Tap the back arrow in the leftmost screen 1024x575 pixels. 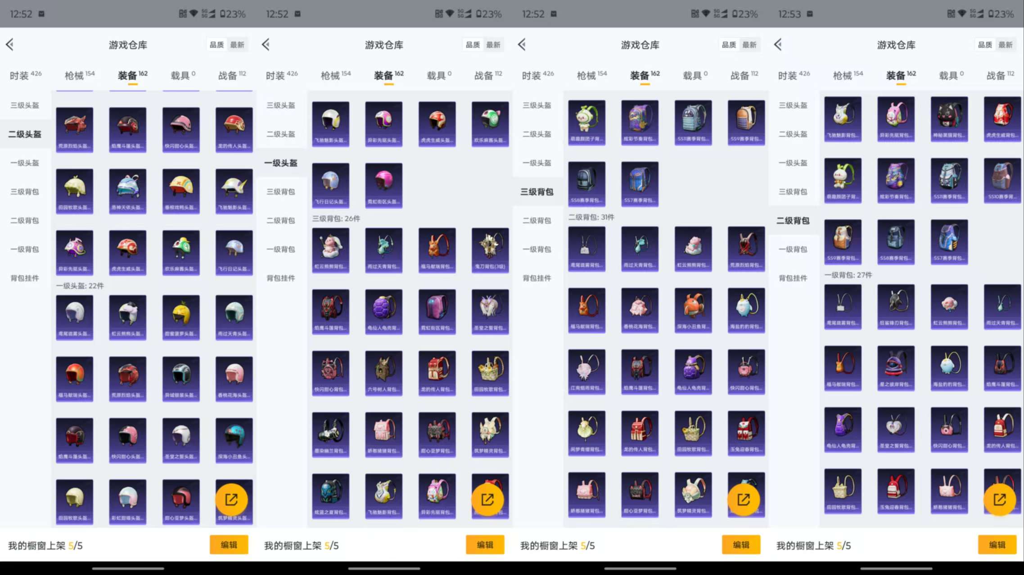point(10,45)
